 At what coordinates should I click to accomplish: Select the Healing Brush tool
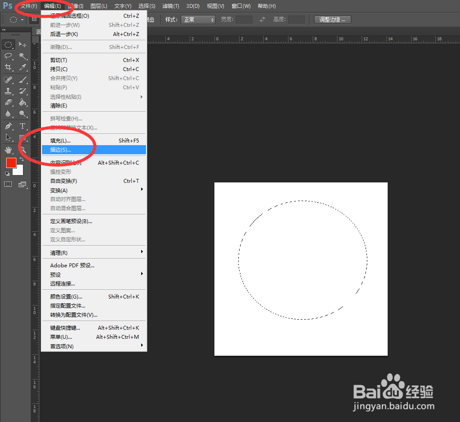tap(8, 80)
